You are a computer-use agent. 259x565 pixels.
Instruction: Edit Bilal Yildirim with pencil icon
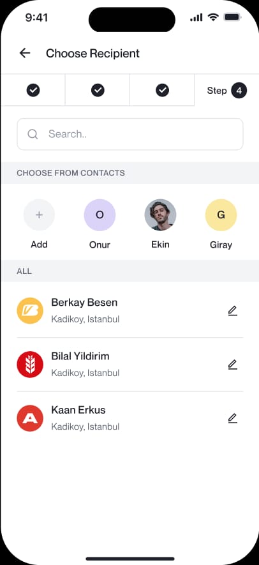[x=233, y=365]
